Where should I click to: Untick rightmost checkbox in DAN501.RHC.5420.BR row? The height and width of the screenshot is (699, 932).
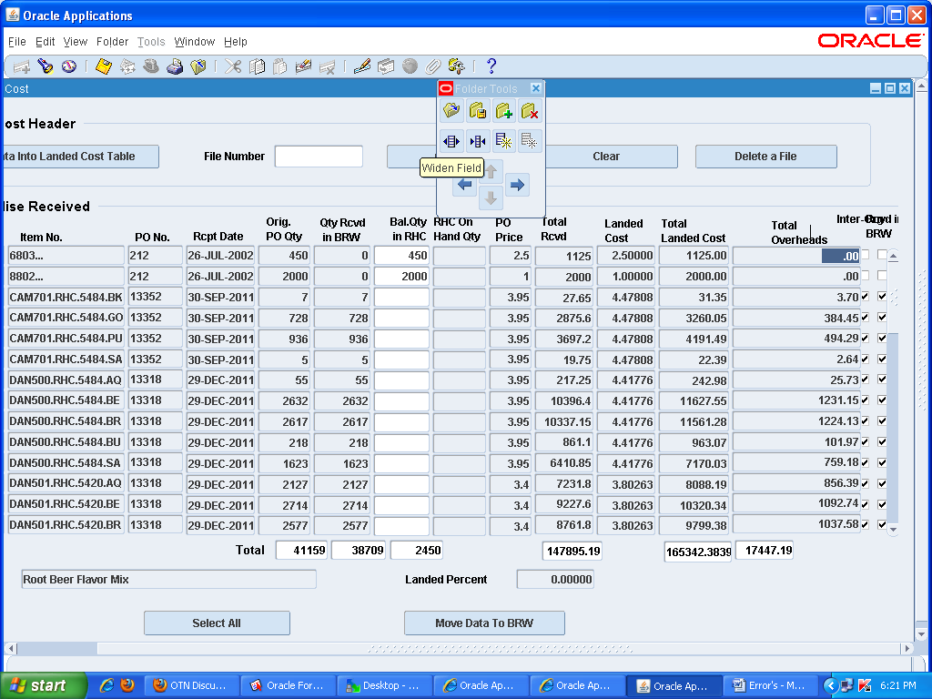(882, 525)
